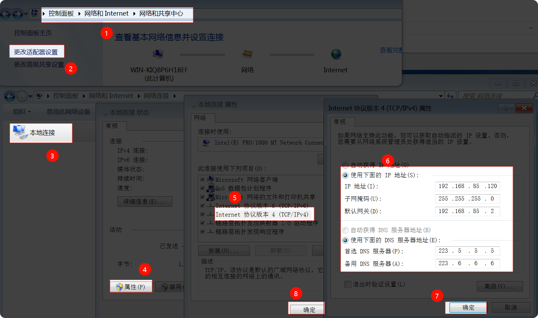Click the IP 地址 input field

(x=467, y=186)
